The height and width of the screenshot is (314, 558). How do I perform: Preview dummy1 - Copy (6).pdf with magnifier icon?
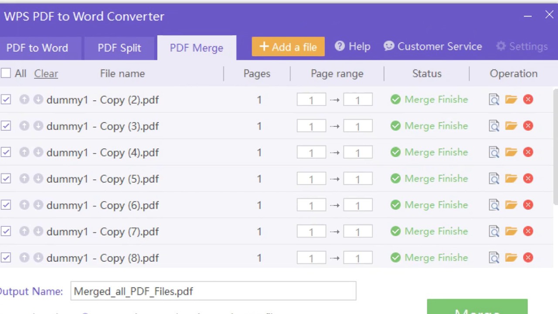tap(494, 205)
